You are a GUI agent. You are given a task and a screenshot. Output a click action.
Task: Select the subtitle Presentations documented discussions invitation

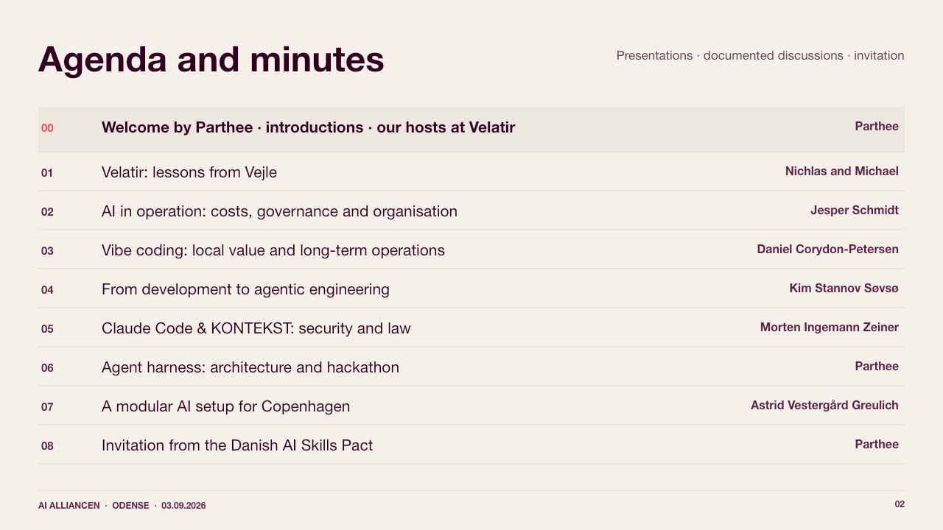coord(760,56)
